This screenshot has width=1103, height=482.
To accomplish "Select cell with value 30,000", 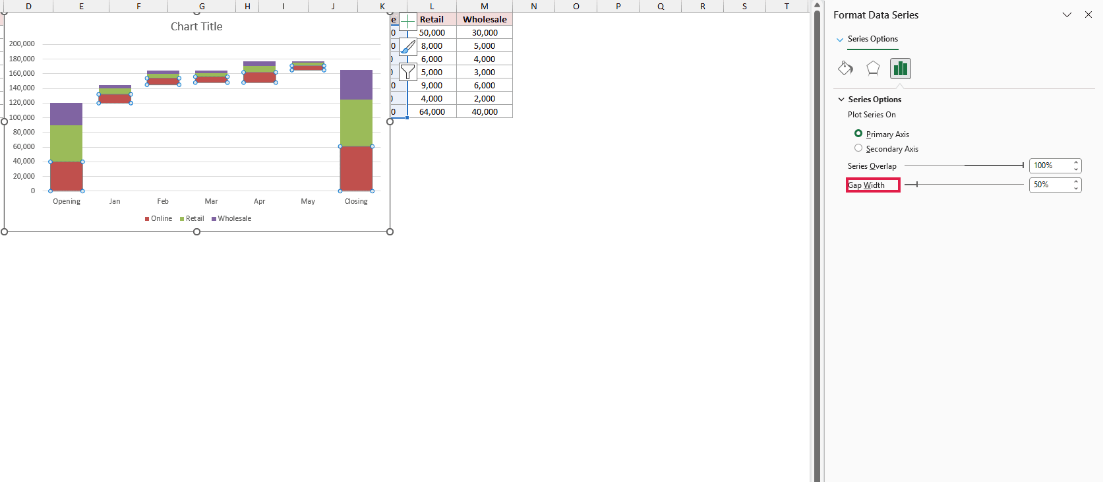I will pos(485,32).
